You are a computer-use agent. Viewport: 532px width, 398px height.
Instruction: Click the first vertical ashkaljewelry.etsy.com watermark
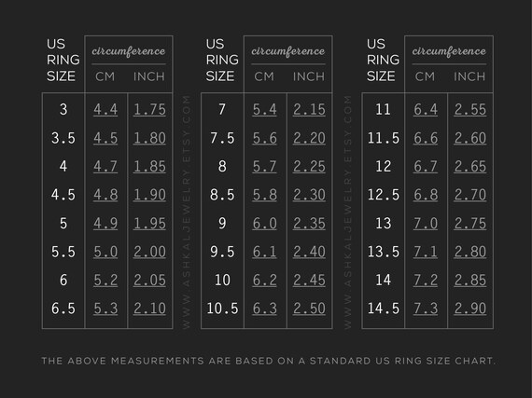(x=187, y=212)
